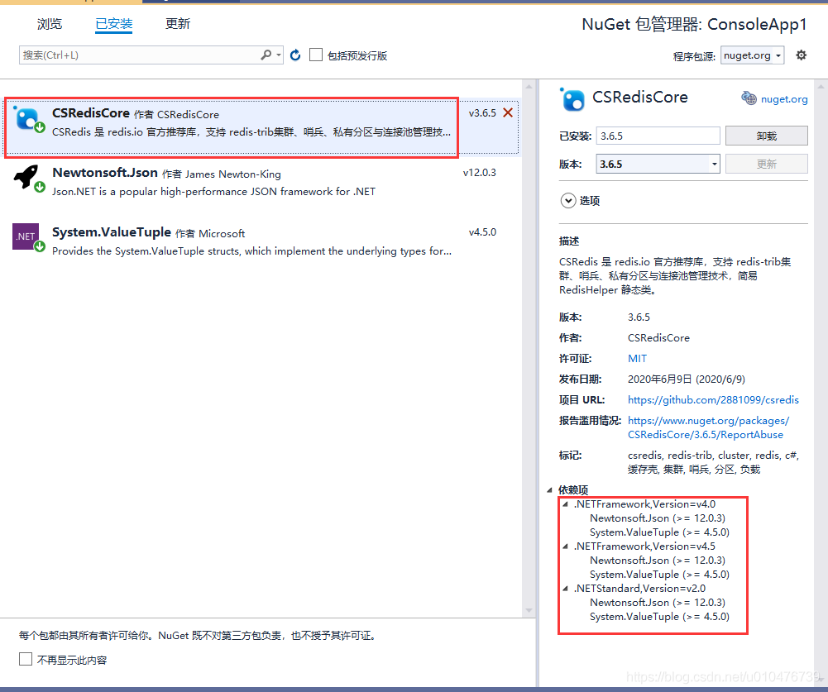The width and height of the screenshot is (828, 692).
Task: Switch to the Browse tab
Action: click(50, 24)
